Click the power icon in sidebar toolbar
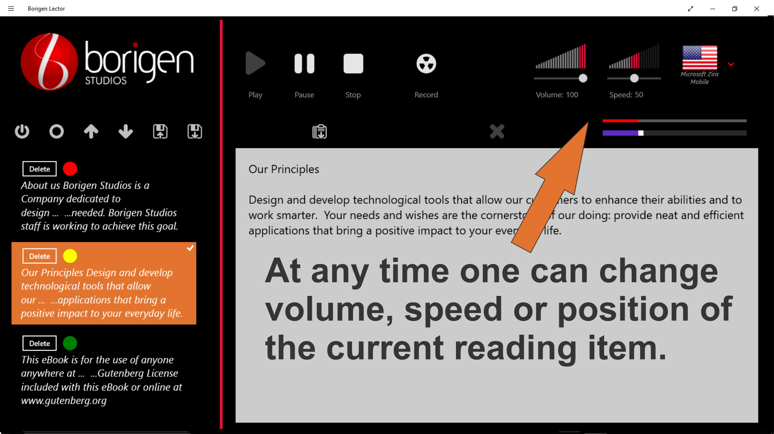The width and height of the screenshot is (774, 434). tap(22, 132)
